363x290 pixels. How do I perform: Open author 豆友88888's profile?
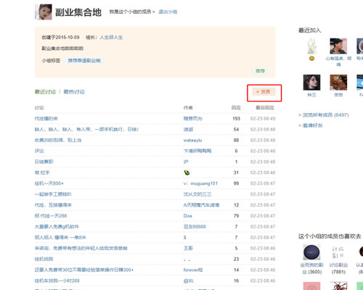[x=195, y=227]
